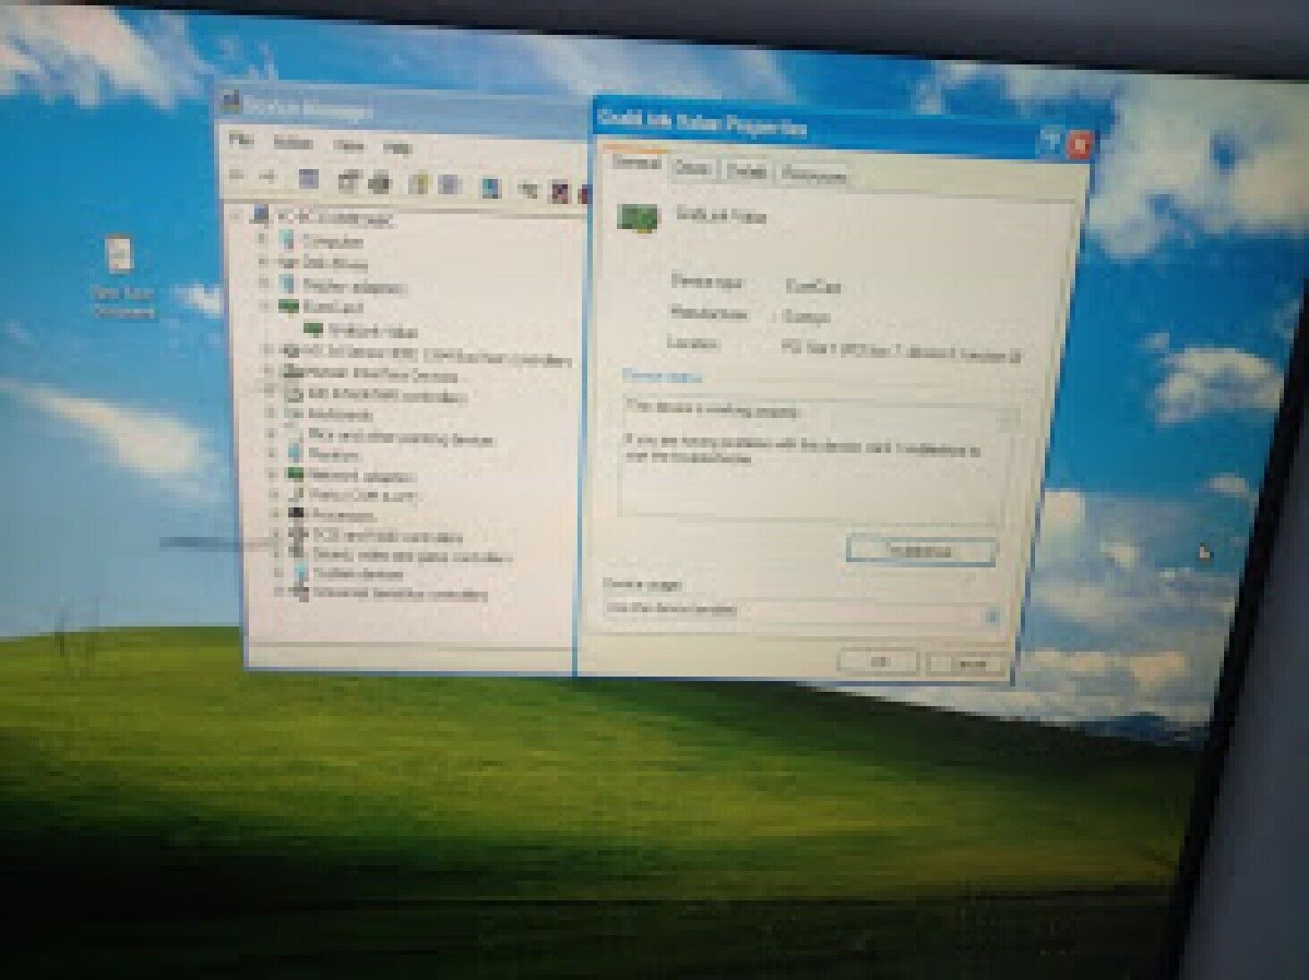This screenshot has width=1309, height=980.
Task: Select the Processors icon in the tree
Action: coord(296,514)
